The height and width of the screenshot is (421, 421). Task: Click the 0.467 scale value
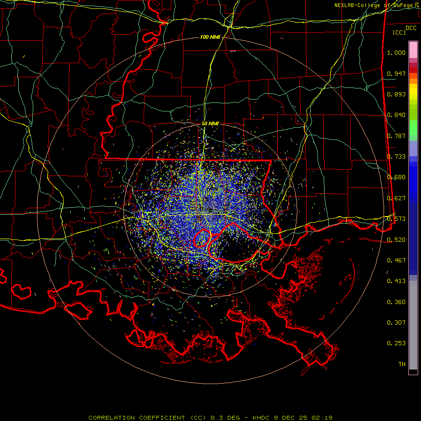coord(396,261)
